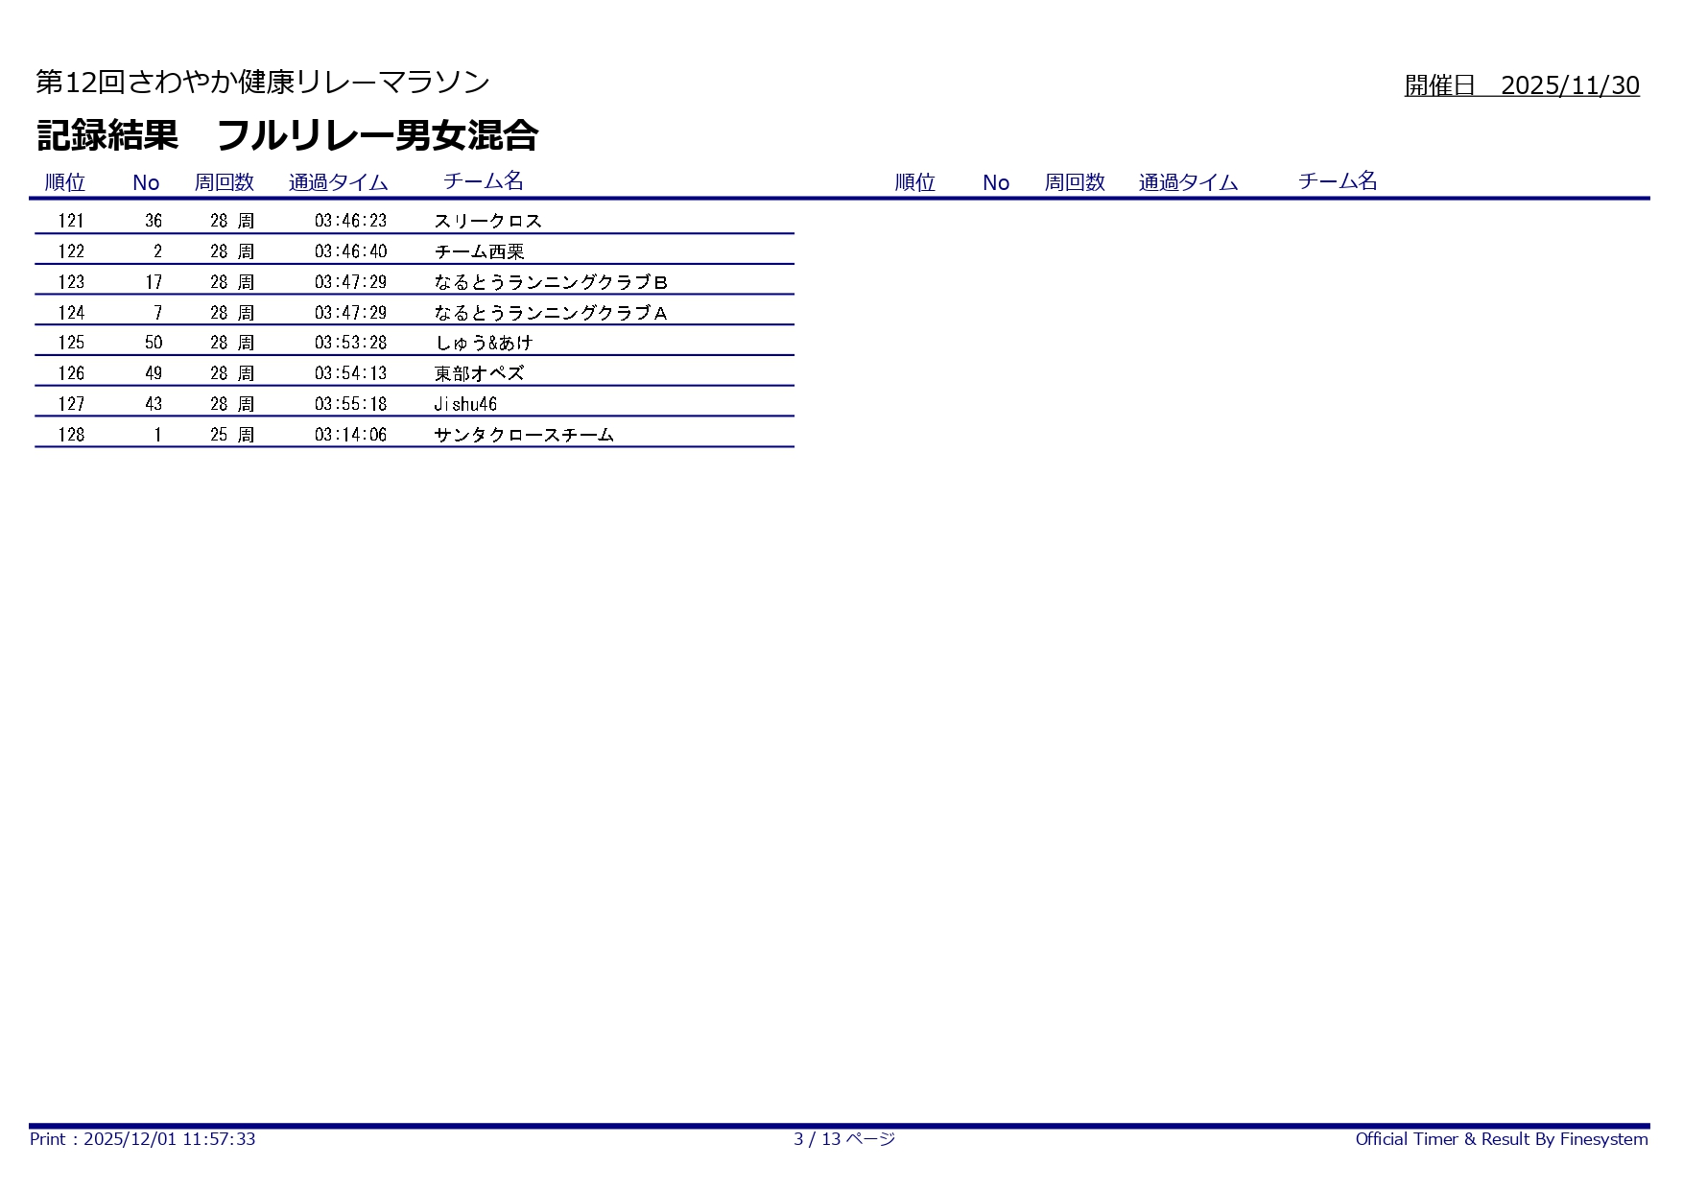Viewport: 1683px width, 1191px height.
Task: Select the row for team スリークロス
Action: 487,221
